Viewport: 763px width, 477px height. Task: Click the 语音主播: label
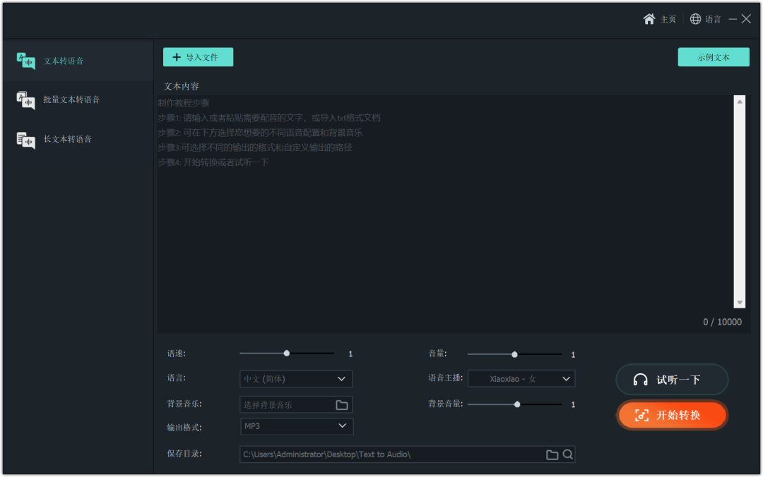[x=446, y=378]
